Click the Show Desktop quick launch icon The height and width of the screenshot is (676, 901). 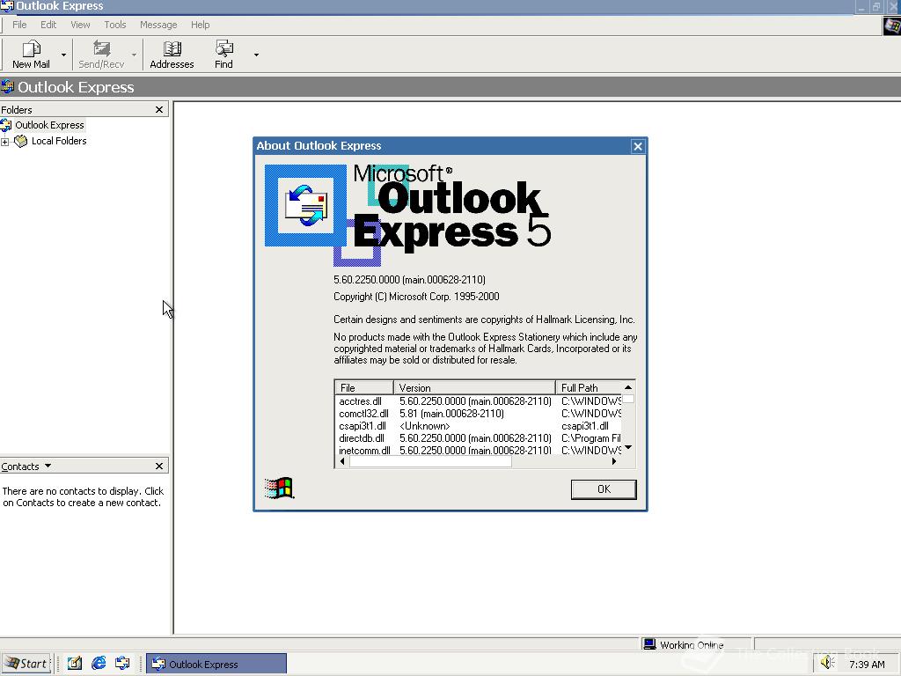[x=75, y=664]
